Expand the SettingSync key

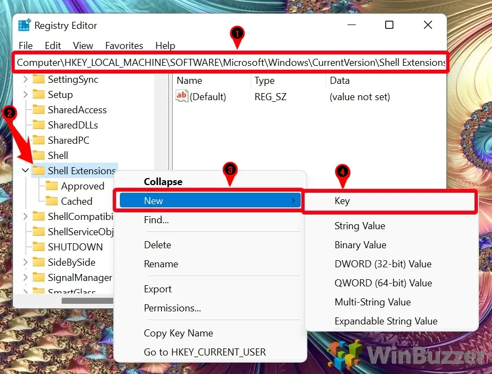(x=26, y=79)
